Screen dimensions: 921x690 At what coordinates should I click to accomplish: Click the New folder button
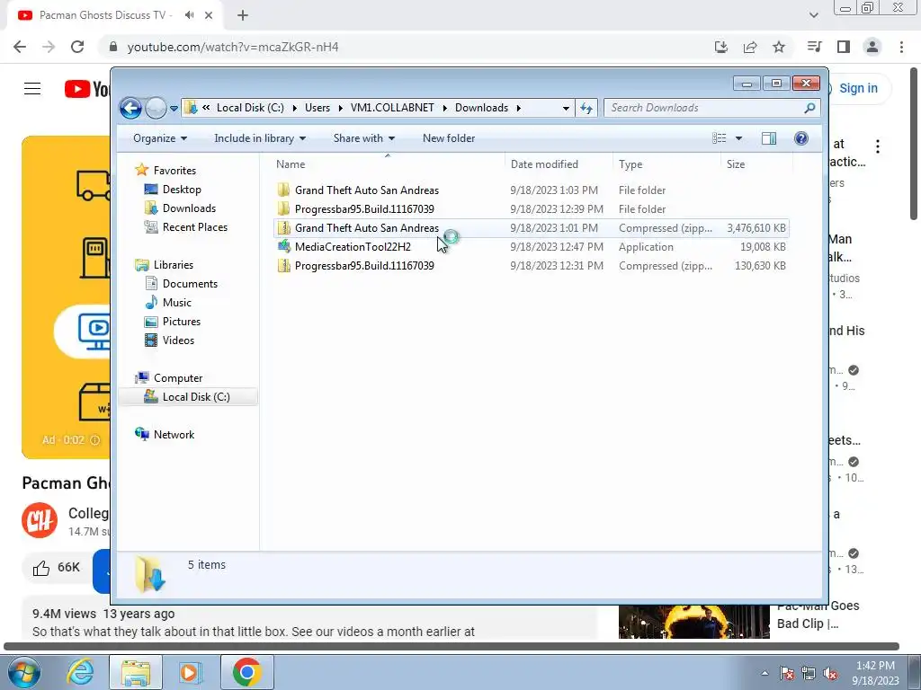[449, 138]
